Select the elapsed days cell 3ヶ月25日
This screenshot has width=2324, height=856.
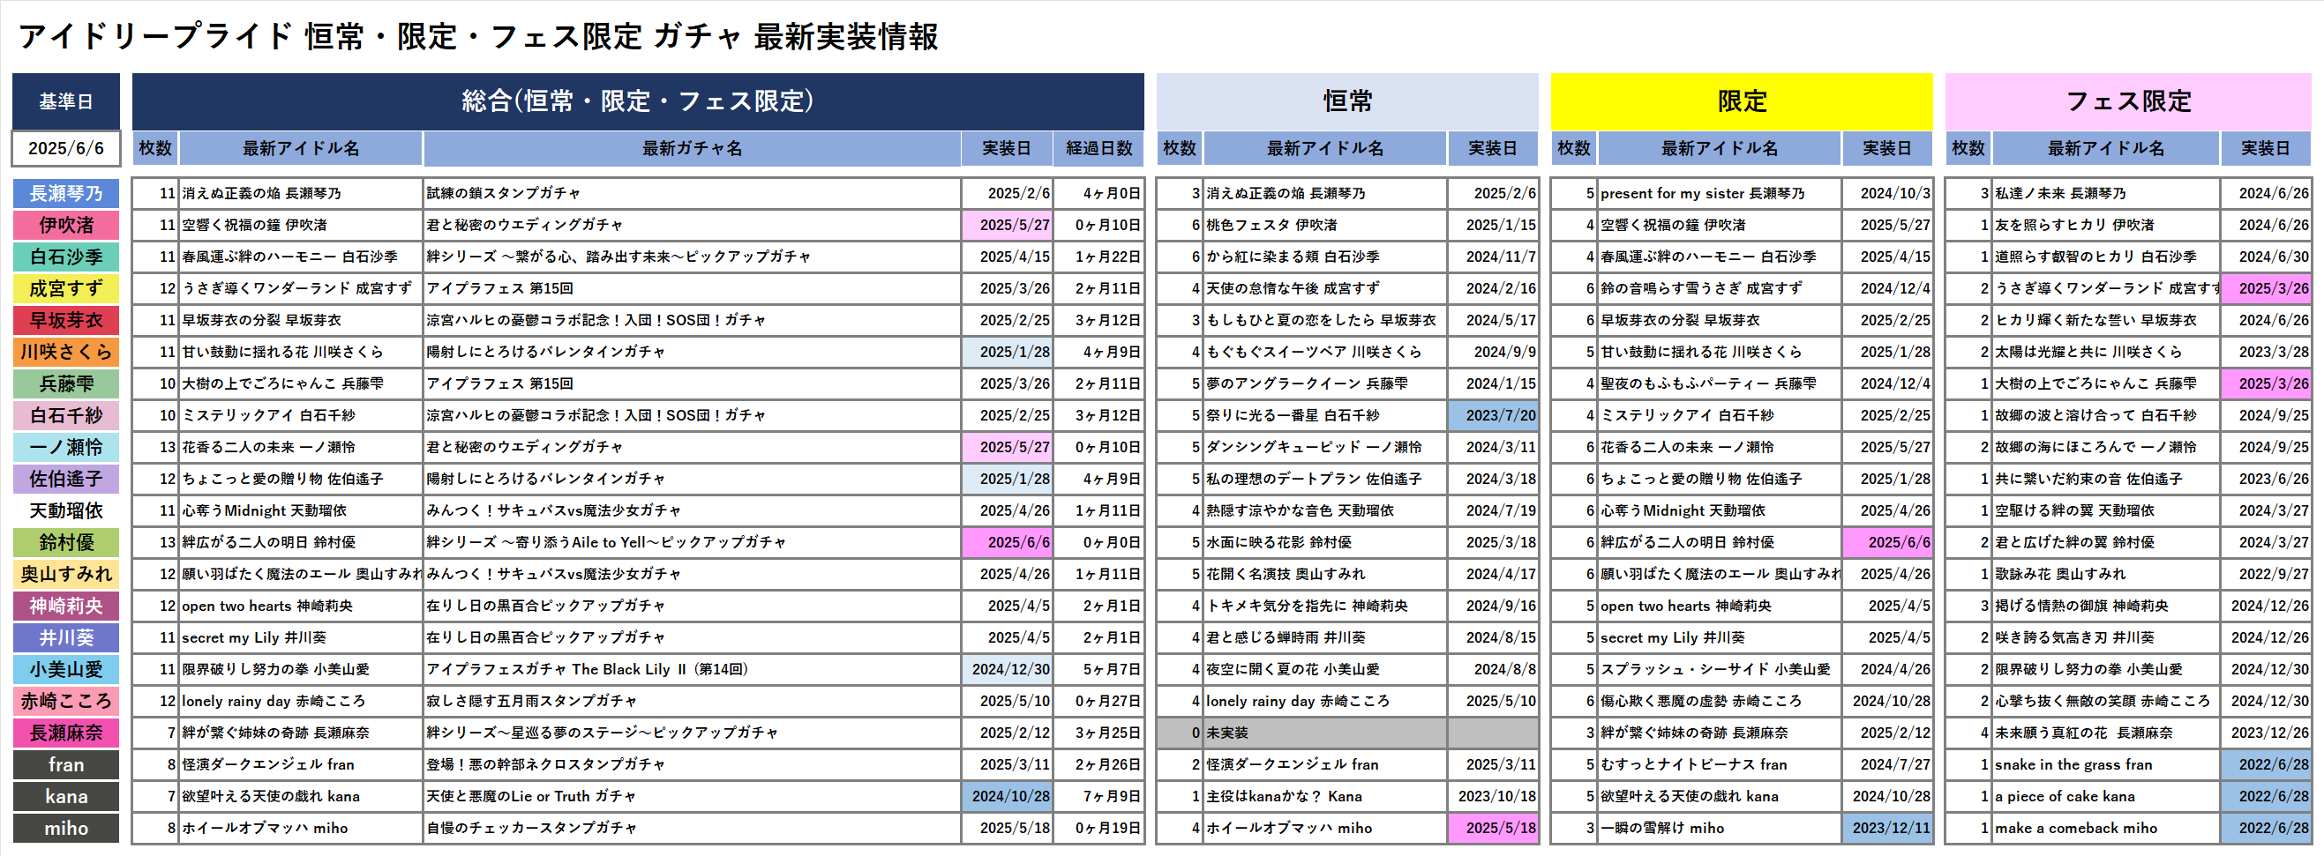click(1098, 733)
